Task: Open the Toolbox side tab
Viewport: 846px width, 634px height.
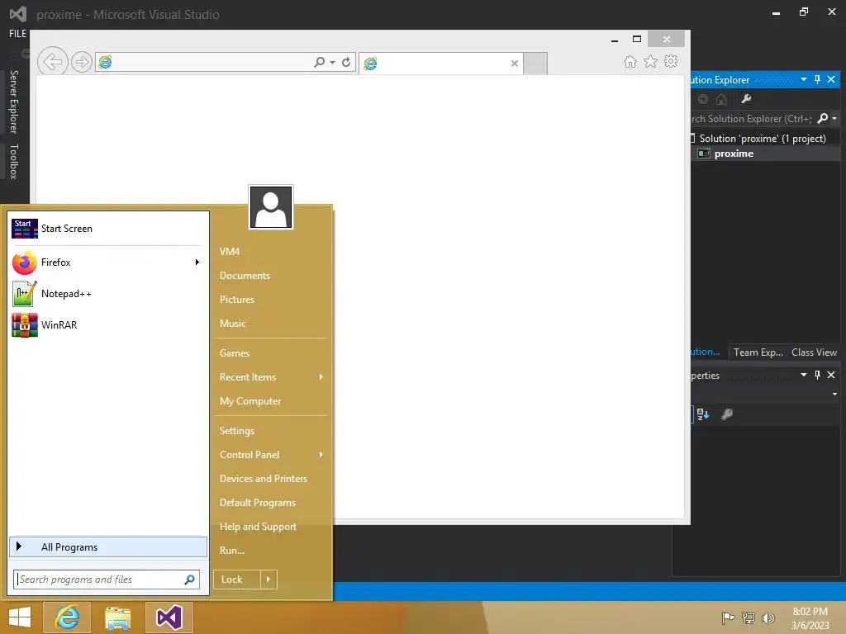Action: 14,161
